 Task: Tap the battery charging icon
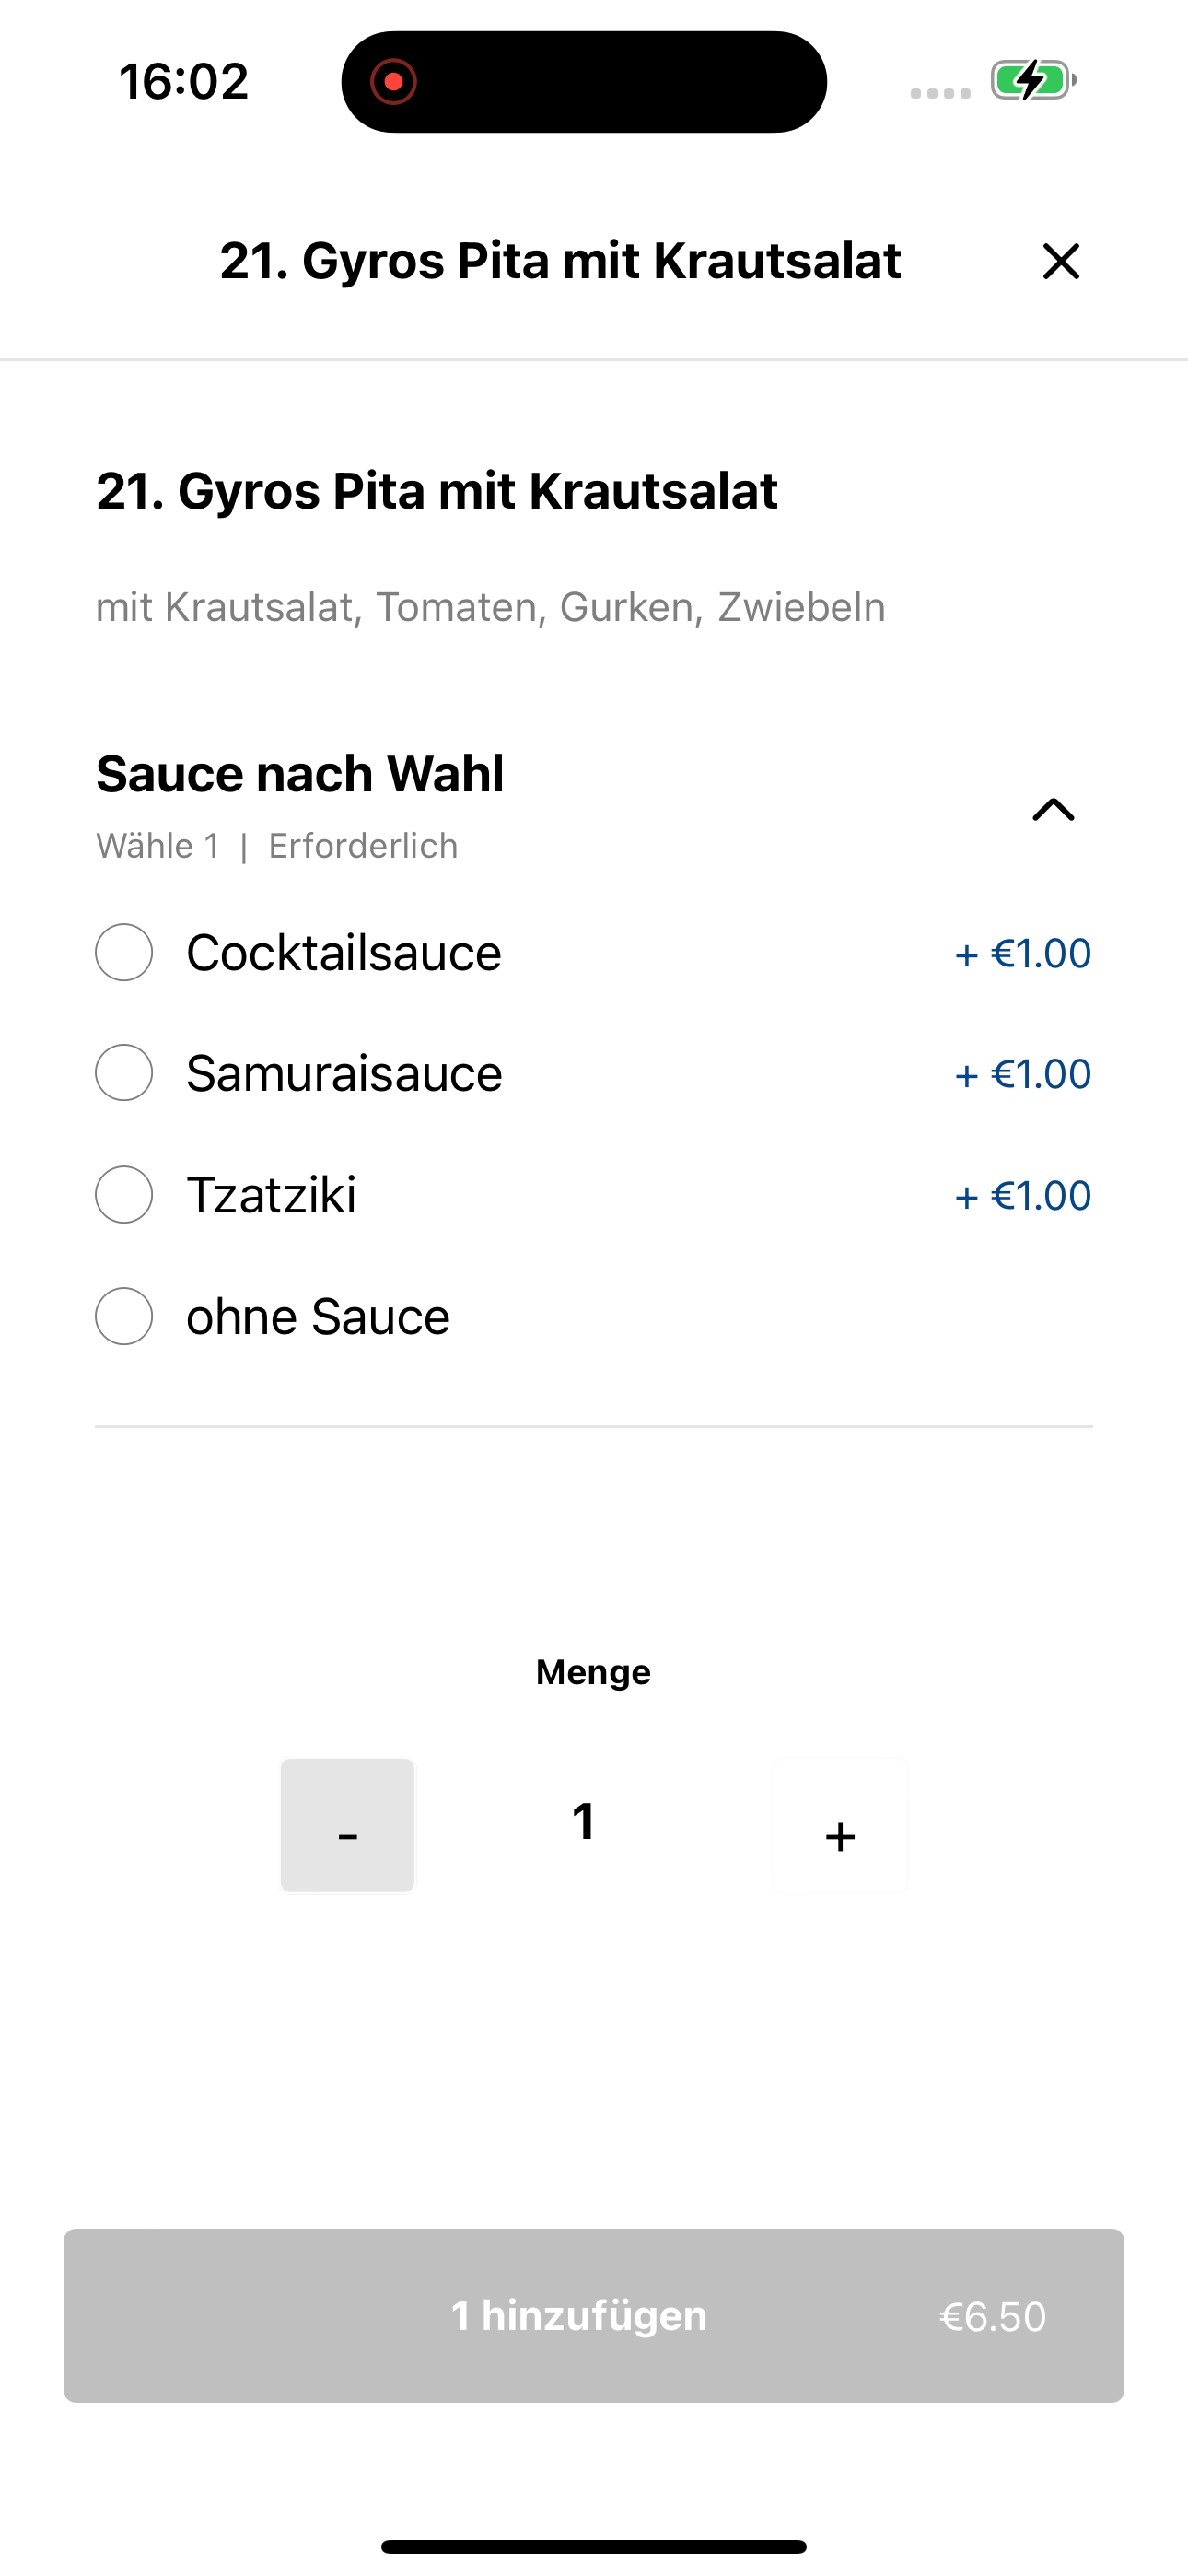pos(1033,80)
